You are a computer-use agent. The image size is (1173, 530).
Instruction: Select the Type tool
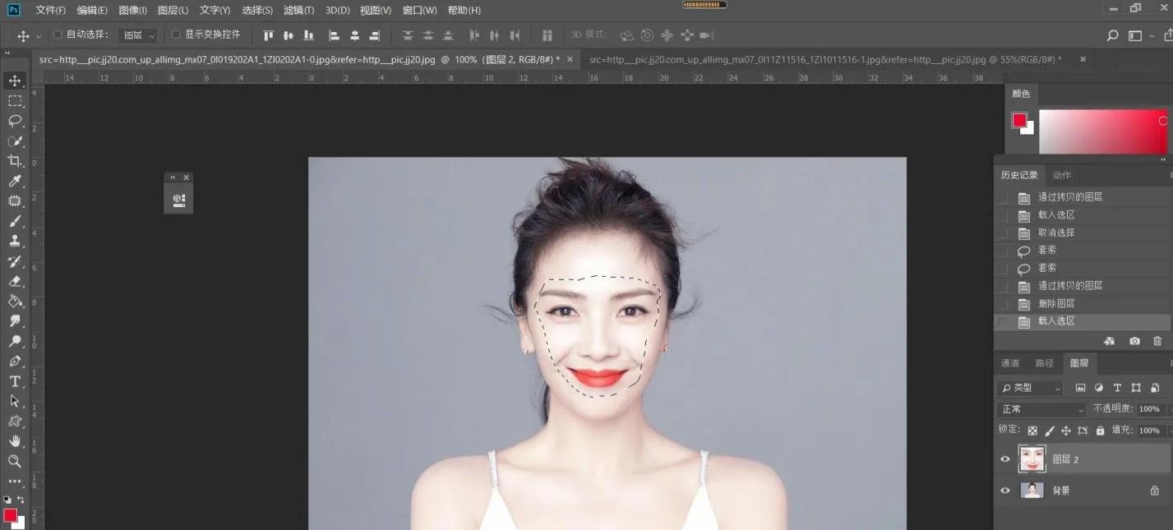(16, 382)
